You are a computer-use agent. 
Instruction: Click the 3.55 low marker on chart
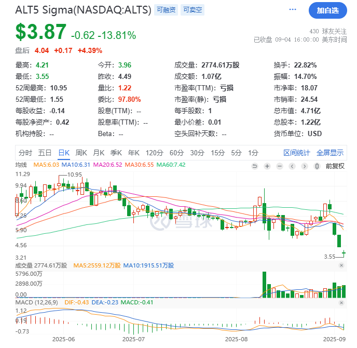point(329,257)
